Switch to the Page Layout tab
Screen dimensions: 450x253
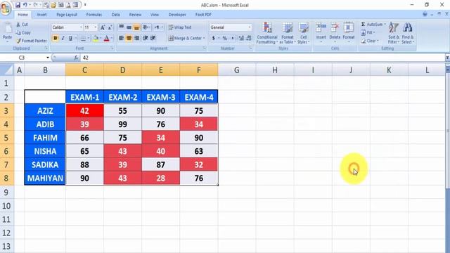point(67,15)
